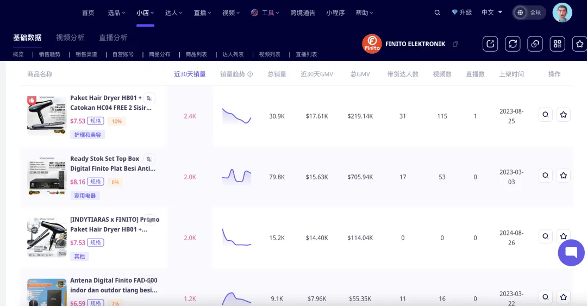
Task: Jump to 概览 section
Action: click(x=18, y=54)
